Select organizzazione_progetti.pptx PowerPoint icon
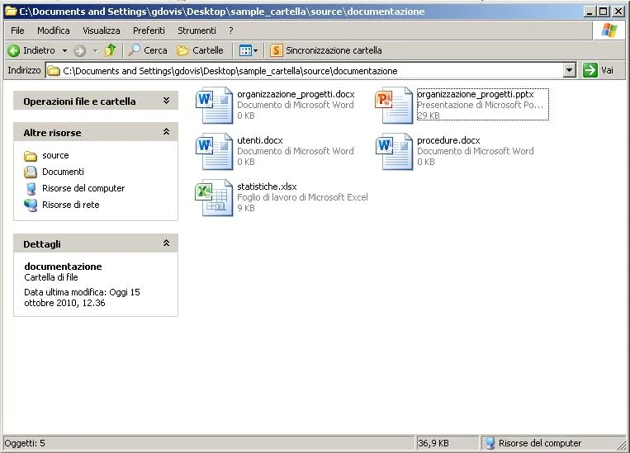The width and height of the screenshot is (630, 453). (394, 106)
